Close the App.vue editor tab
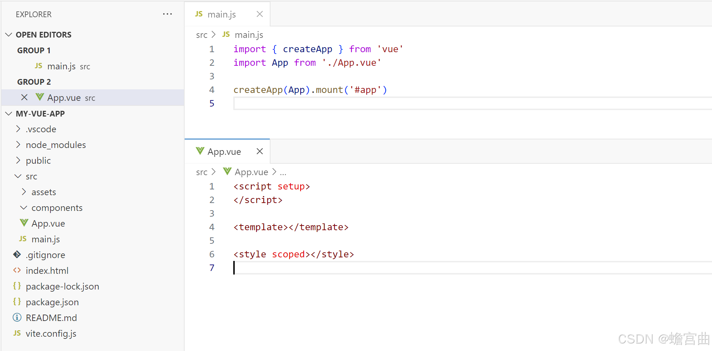Image resolution: width=712 pixels, height=351 pixels. pyautogui.click(x=260, y=151)
